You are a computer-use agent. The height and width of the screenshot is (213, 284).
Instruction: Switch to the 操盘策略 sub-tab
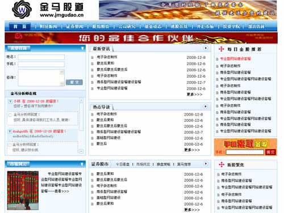[164, 164]
